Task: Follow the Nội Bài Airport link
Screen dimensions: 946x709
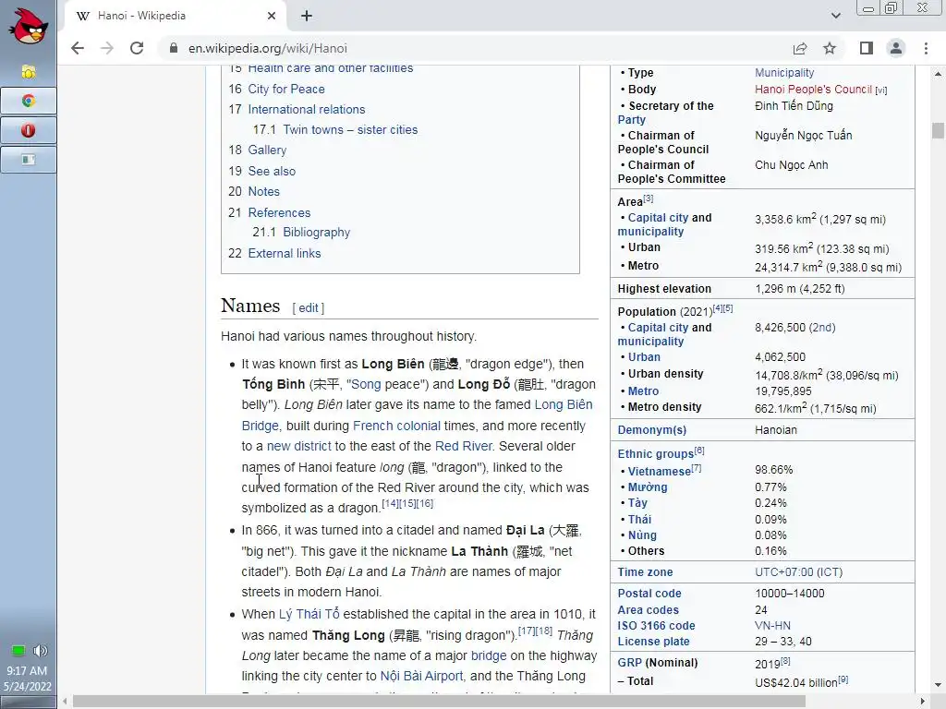Action: [421, 677]
